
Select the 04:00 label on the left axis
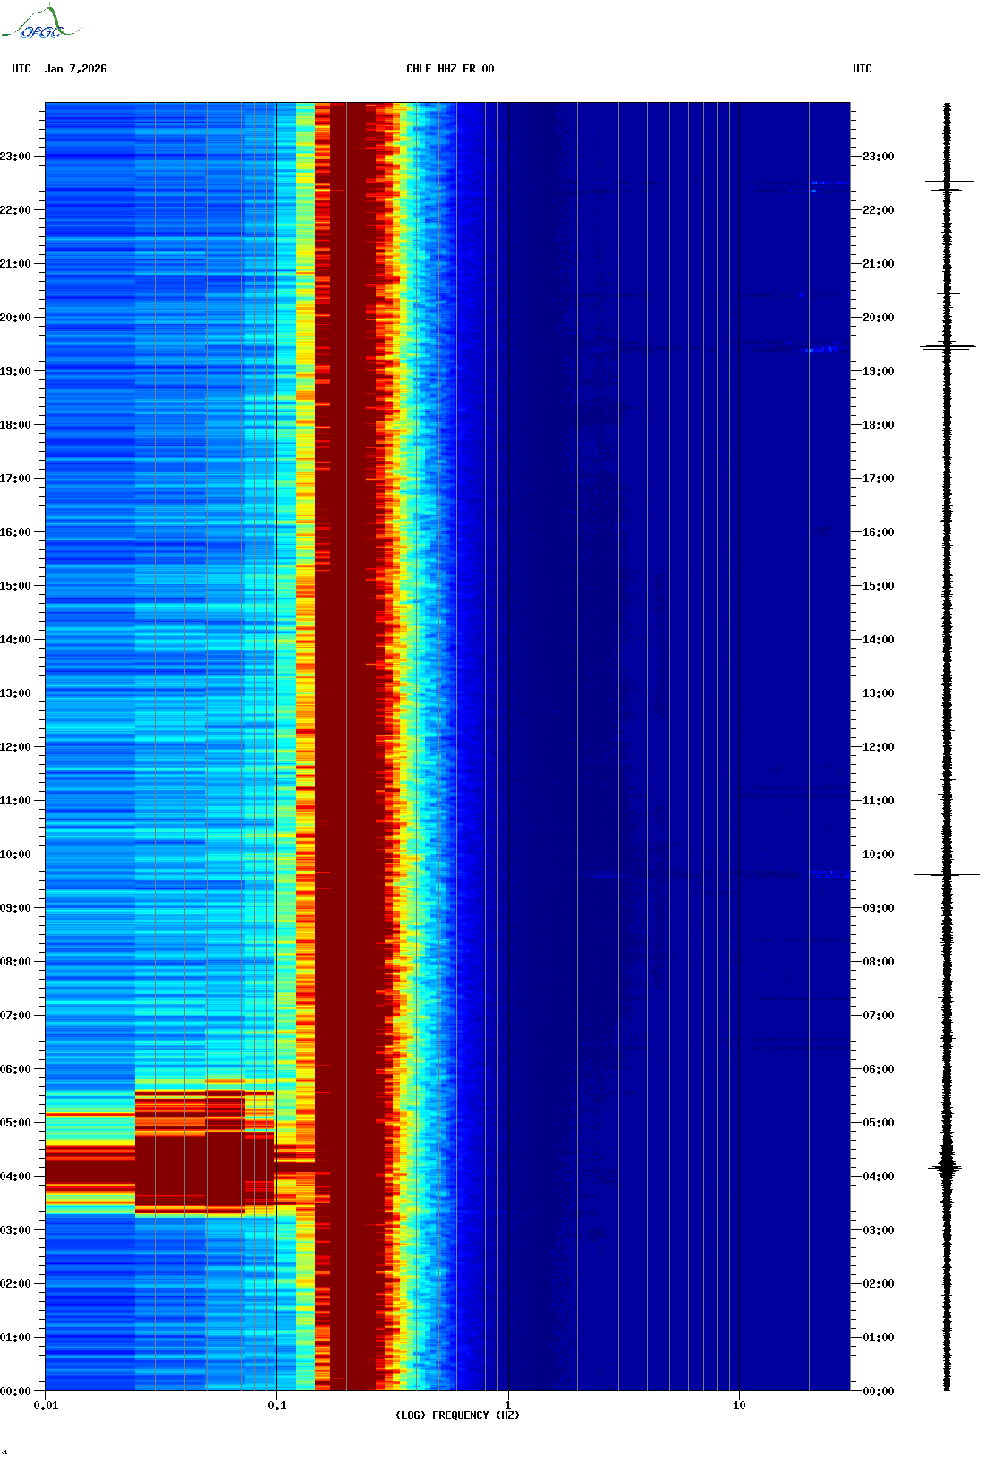coord(15,1177)
